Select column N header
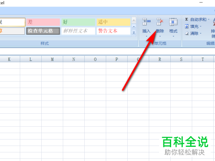The image size is (215, 161). point(74,59)
